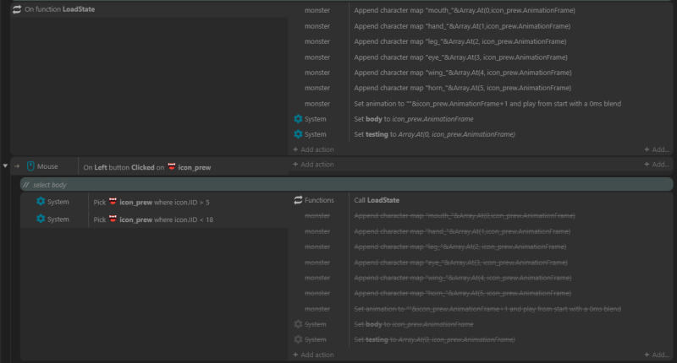Select disabled Append character map eye_ action
The height and width of the screenshot is (363, 677).
[x=460, y=263]
